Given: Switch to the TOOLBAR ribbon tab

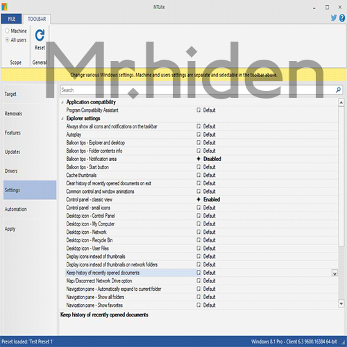Looking at the screenshot, I should tap(37, 19).
